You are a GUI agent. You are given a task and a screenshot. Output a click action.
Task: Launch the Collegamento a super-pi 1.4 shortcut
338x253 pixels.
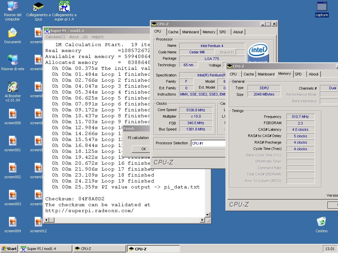coord(64,11)
